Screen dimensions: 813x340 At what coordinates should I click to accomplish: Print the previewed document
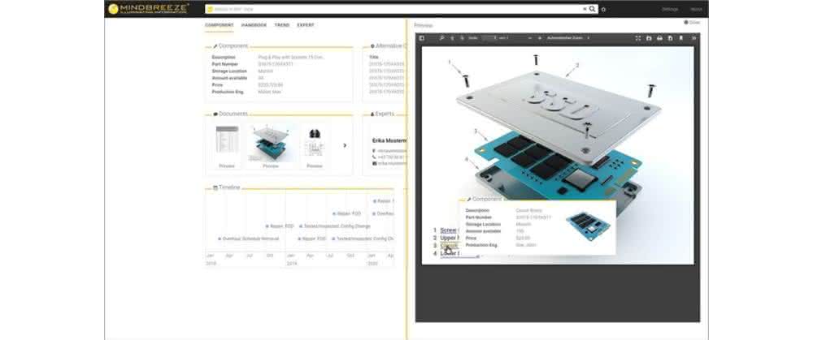pyautogui.click(x=659, y=38)
